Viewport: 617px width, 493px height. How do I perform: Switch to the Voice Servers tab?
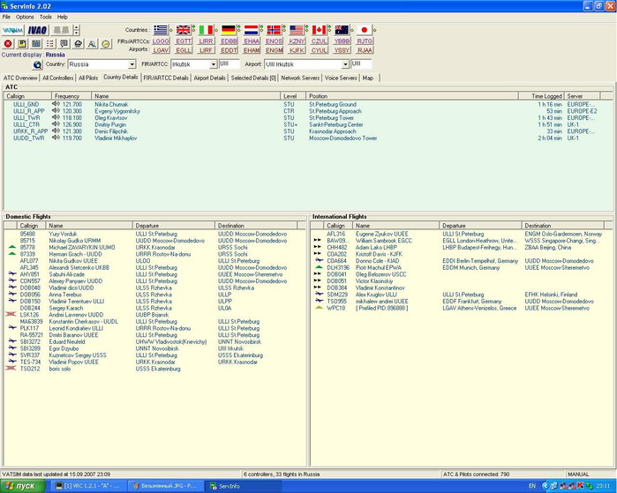341,78
